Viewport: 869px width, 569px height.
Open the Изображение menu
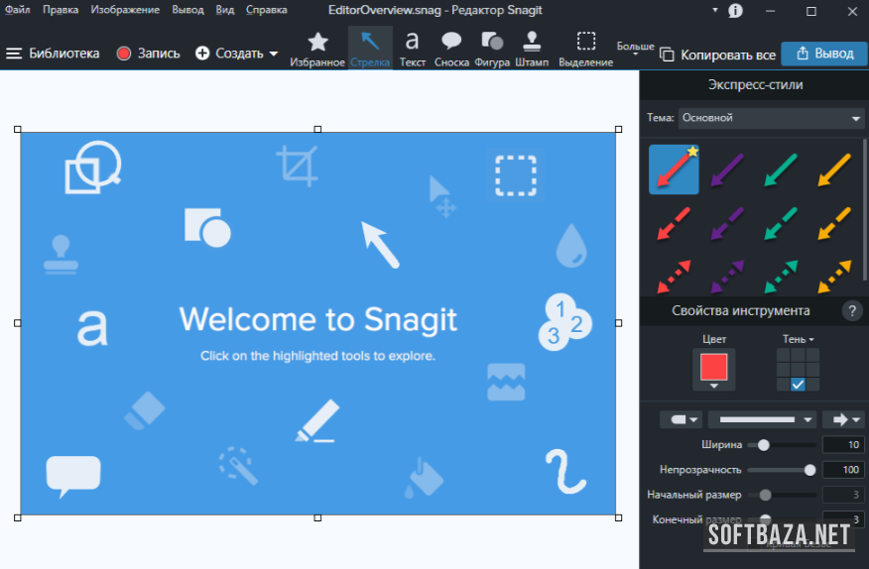point(125,10)
